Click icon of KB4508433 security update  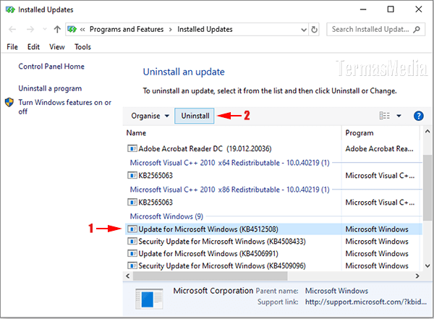pos(132,242)
